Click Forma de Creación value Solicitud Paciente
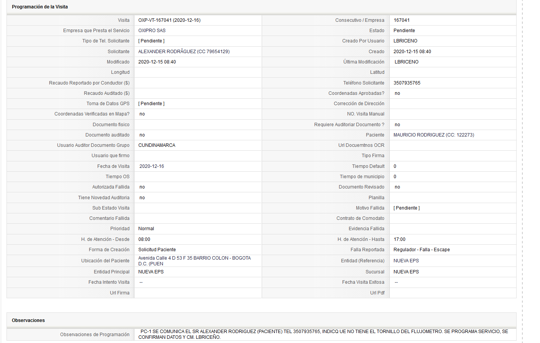The width and height of the screenshot is (540, 343). (157, 250)
